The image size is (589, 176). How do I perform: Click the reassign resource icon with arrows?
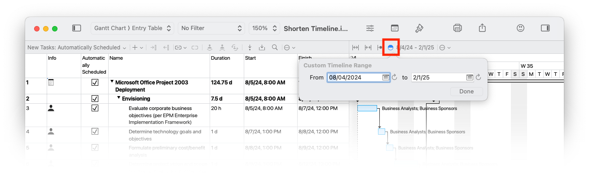pos(234,47)
